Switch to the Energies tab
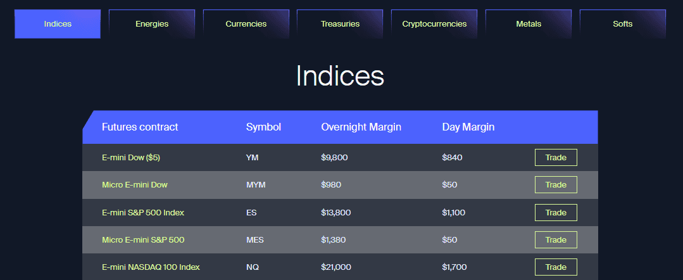The width and height of the screenshot is (683, 280). 151,24
